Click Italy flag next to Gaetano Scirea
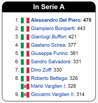This screenshot has height=103, width=98. (25, 45)
